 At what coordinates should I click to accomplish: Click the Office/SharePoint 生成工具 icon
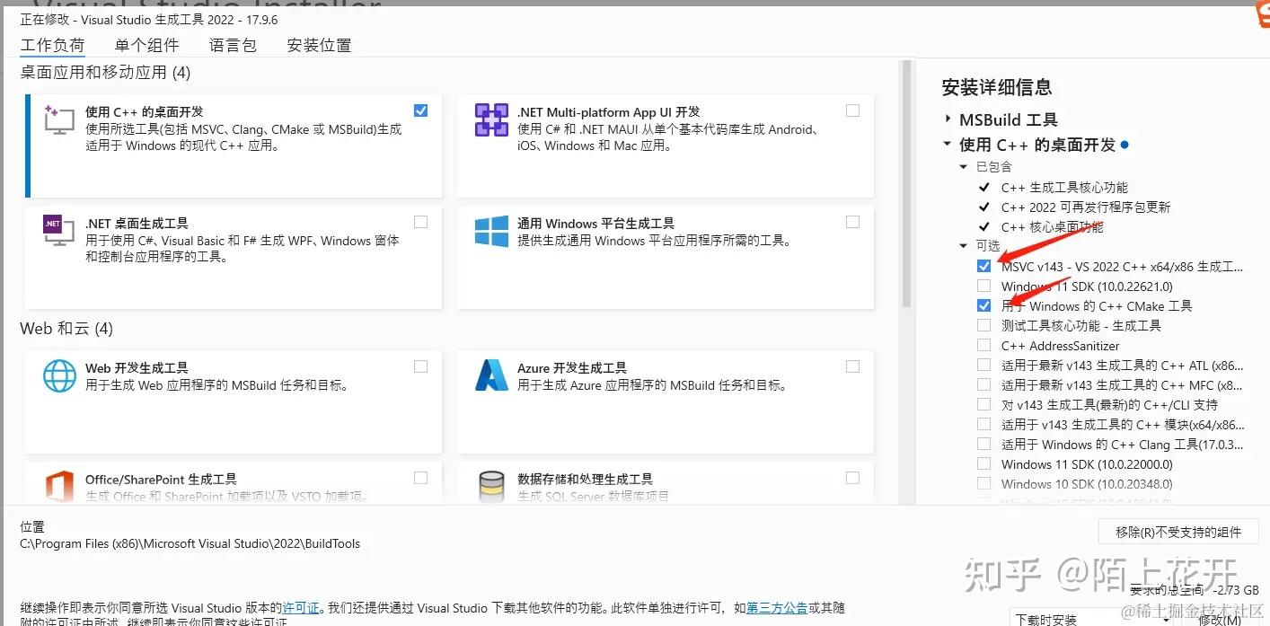click(59, 486)
